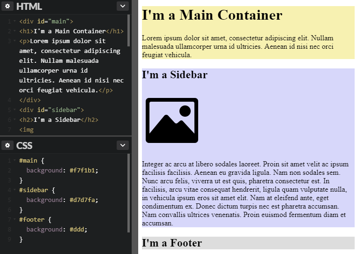The image size is (357, 254).
Task: Click the #main selector in CSS
Action: tap(28, 160)
